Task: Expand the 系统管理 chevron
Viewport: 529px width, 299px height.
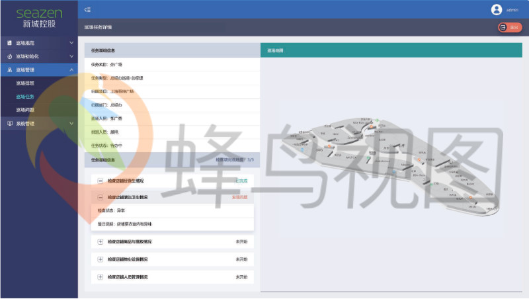Action: [71, 124]
